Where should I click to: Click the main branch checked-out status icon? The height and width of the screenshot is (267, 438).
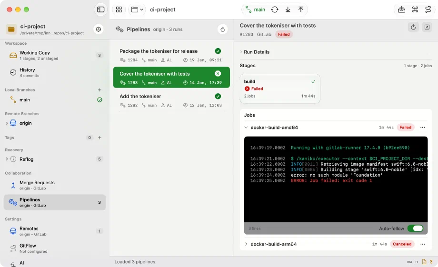tap(100, 99)
